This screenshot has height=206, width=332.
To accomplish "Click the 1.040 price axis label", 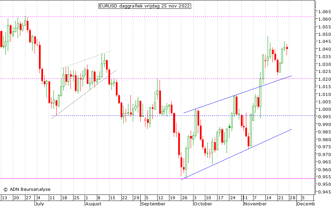I will point(325,49).
